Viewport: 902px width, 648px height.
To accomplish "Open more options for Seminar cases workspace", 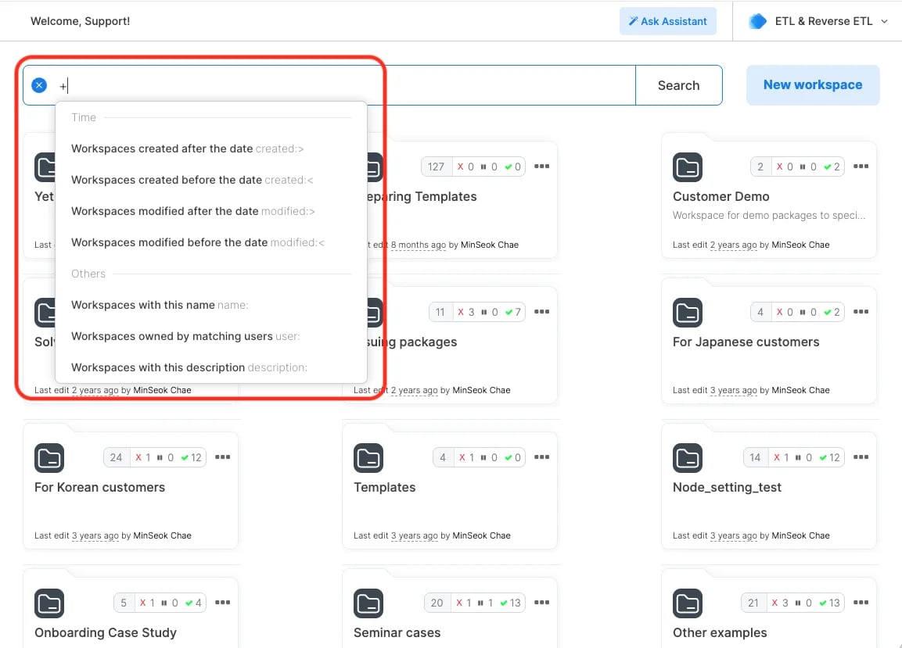I will click(541, 603).
